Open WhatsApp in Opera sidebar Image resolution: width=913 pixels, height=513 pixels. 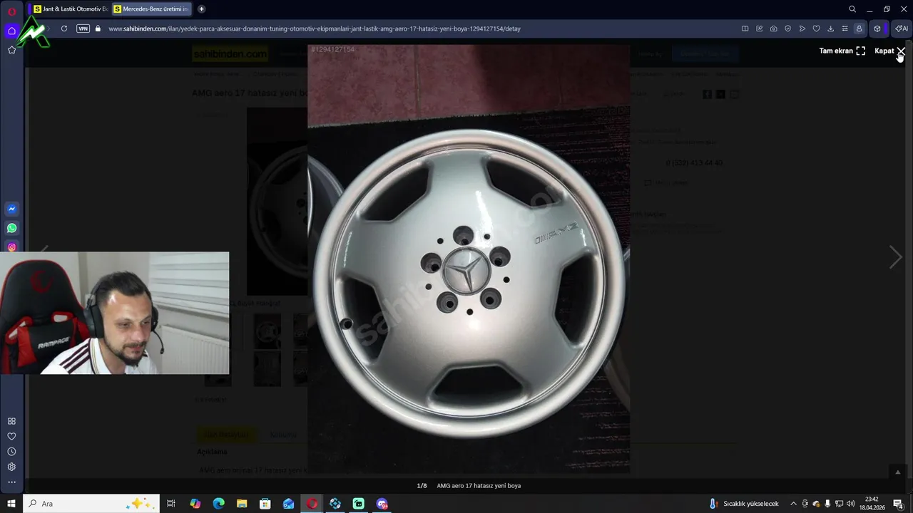click(x=11, y=228)
